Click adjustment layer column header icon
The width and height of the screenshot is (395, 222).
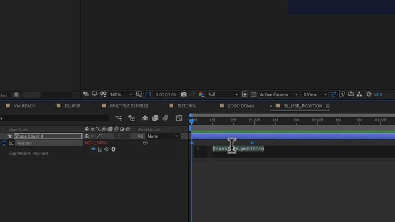(x=122, y=129)
